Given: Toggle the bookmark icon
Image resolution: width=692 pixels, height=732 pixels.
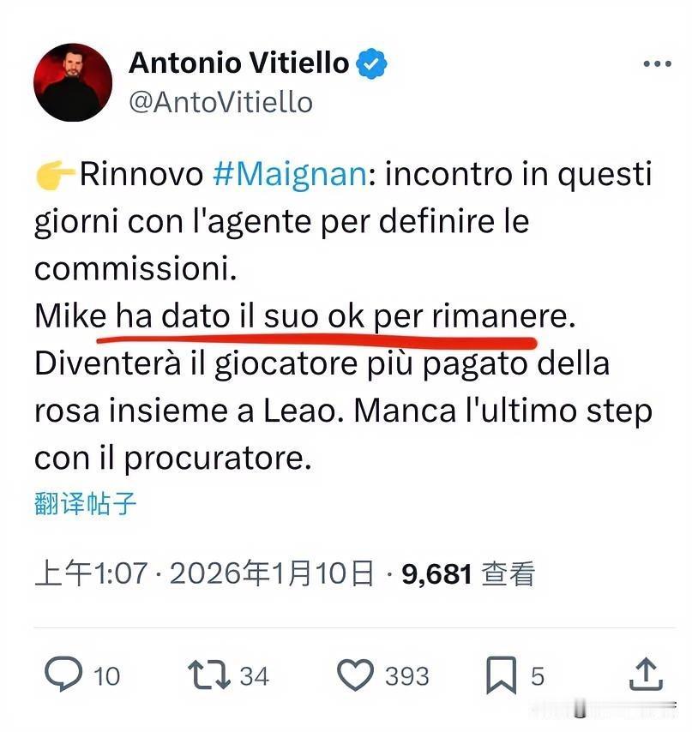Looking at the screenshot, I should (502, 675).
